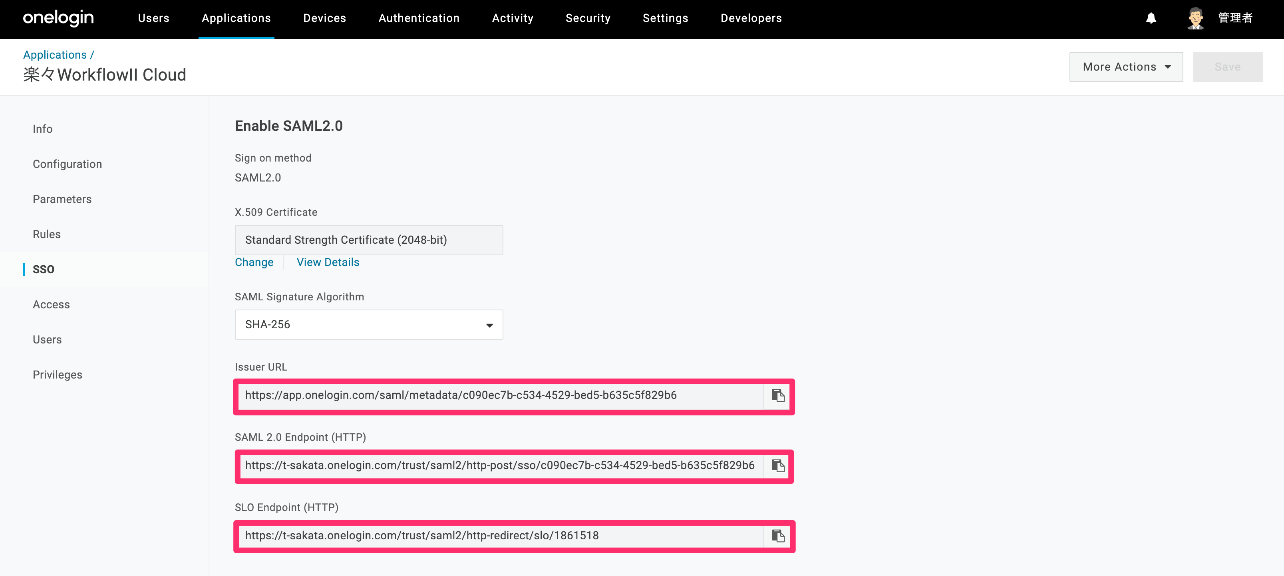Open View Details for the certificate

pyautogui.click(x=328, y=262)
